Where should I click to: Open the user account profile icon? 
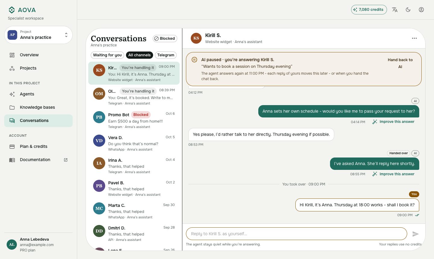coord(421,10)
